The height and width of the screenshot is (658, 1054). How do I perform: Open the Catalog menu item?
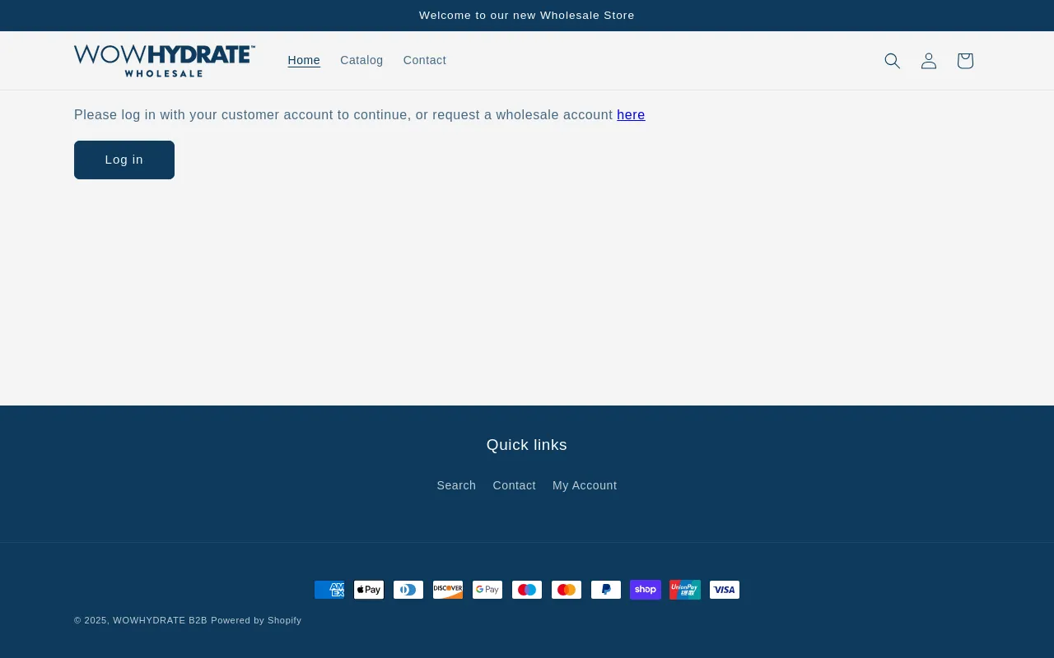coord(361,60)
